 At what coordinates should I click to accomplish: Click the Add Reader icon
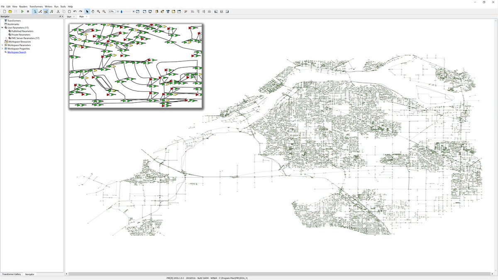[x=157, y=11]
